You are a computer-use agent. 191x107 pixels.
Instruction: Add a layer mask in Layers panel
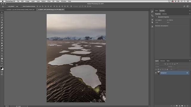[177, 106]
